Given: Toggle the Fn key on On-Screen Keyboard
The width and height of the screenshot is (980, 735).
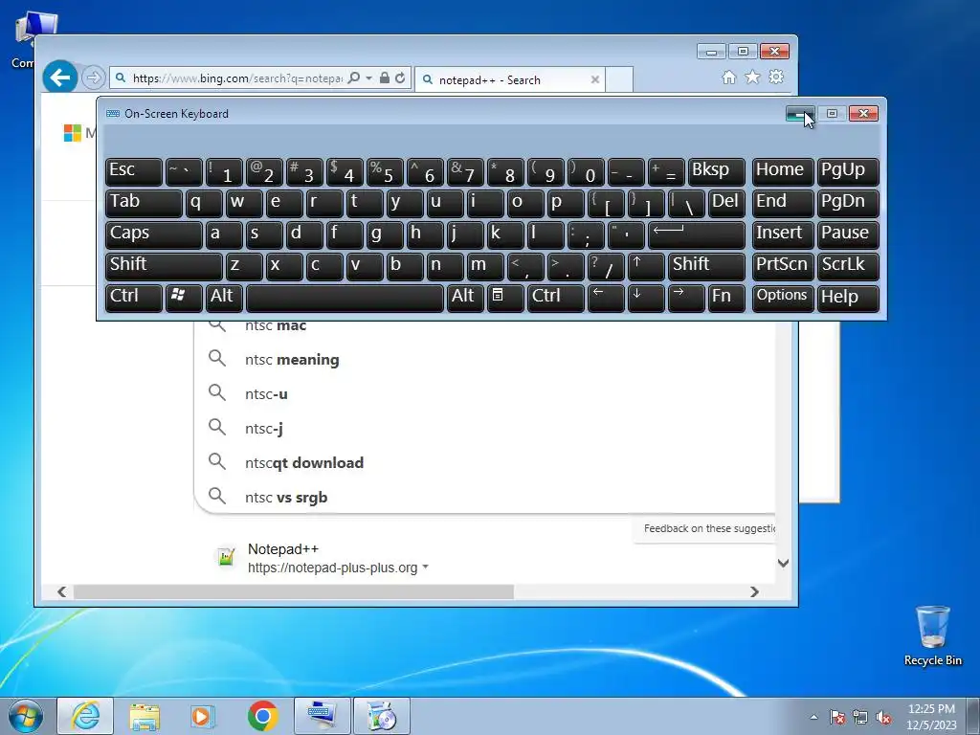Looking at the screenshot, I should tap(726, 298).
